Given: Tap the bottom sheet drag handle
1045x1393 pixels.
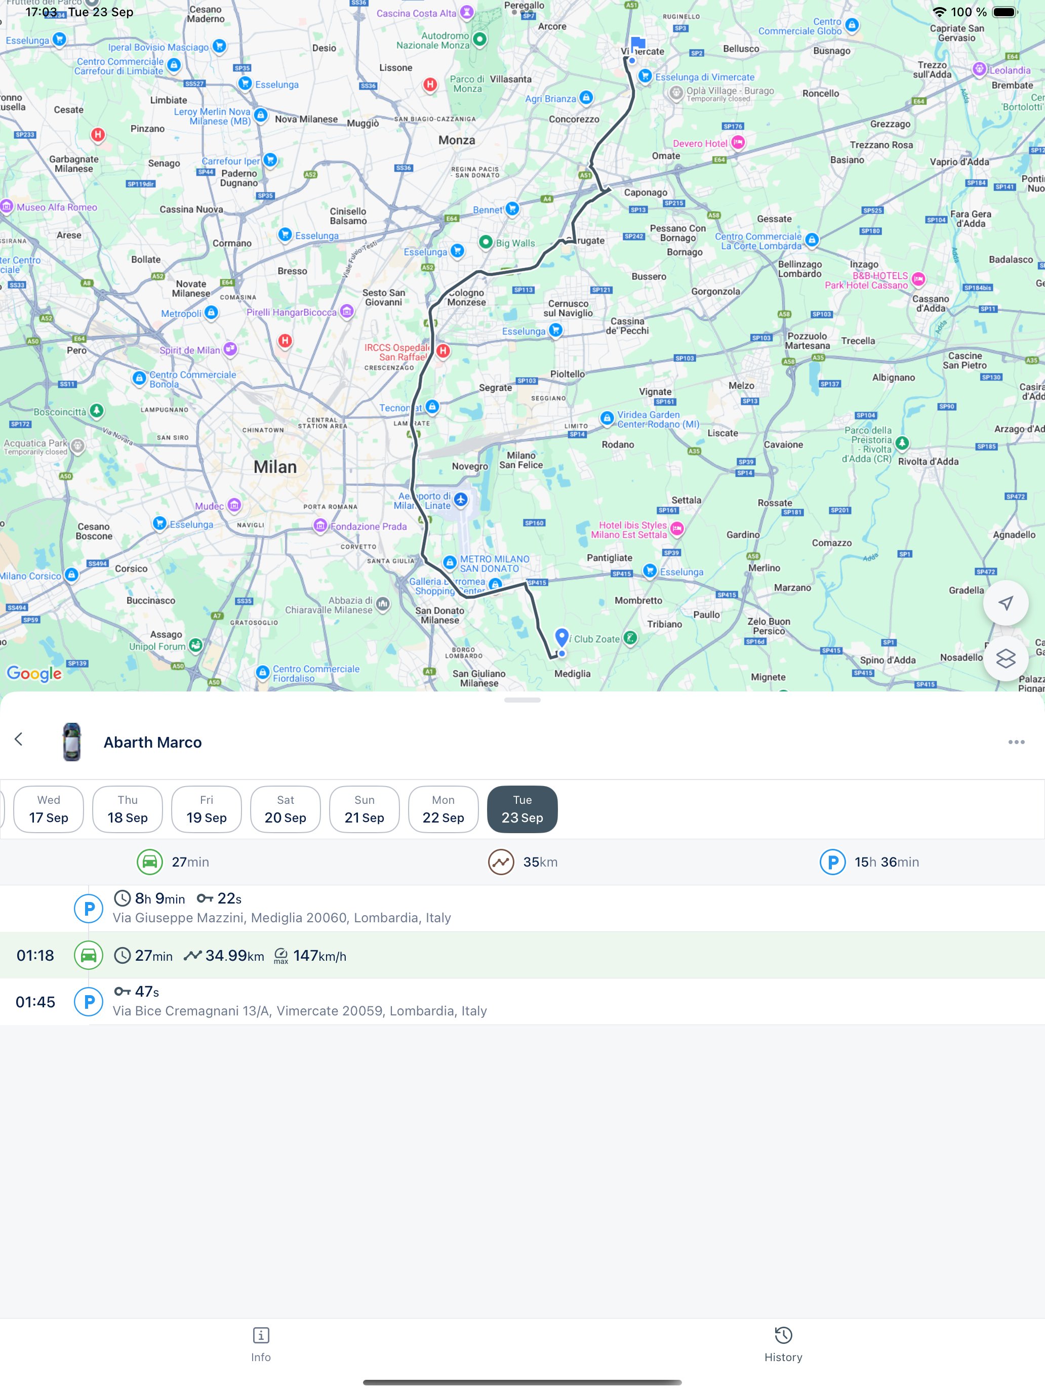Looking at the screenshot, I should pyautogui.click(x=522, y=700).
